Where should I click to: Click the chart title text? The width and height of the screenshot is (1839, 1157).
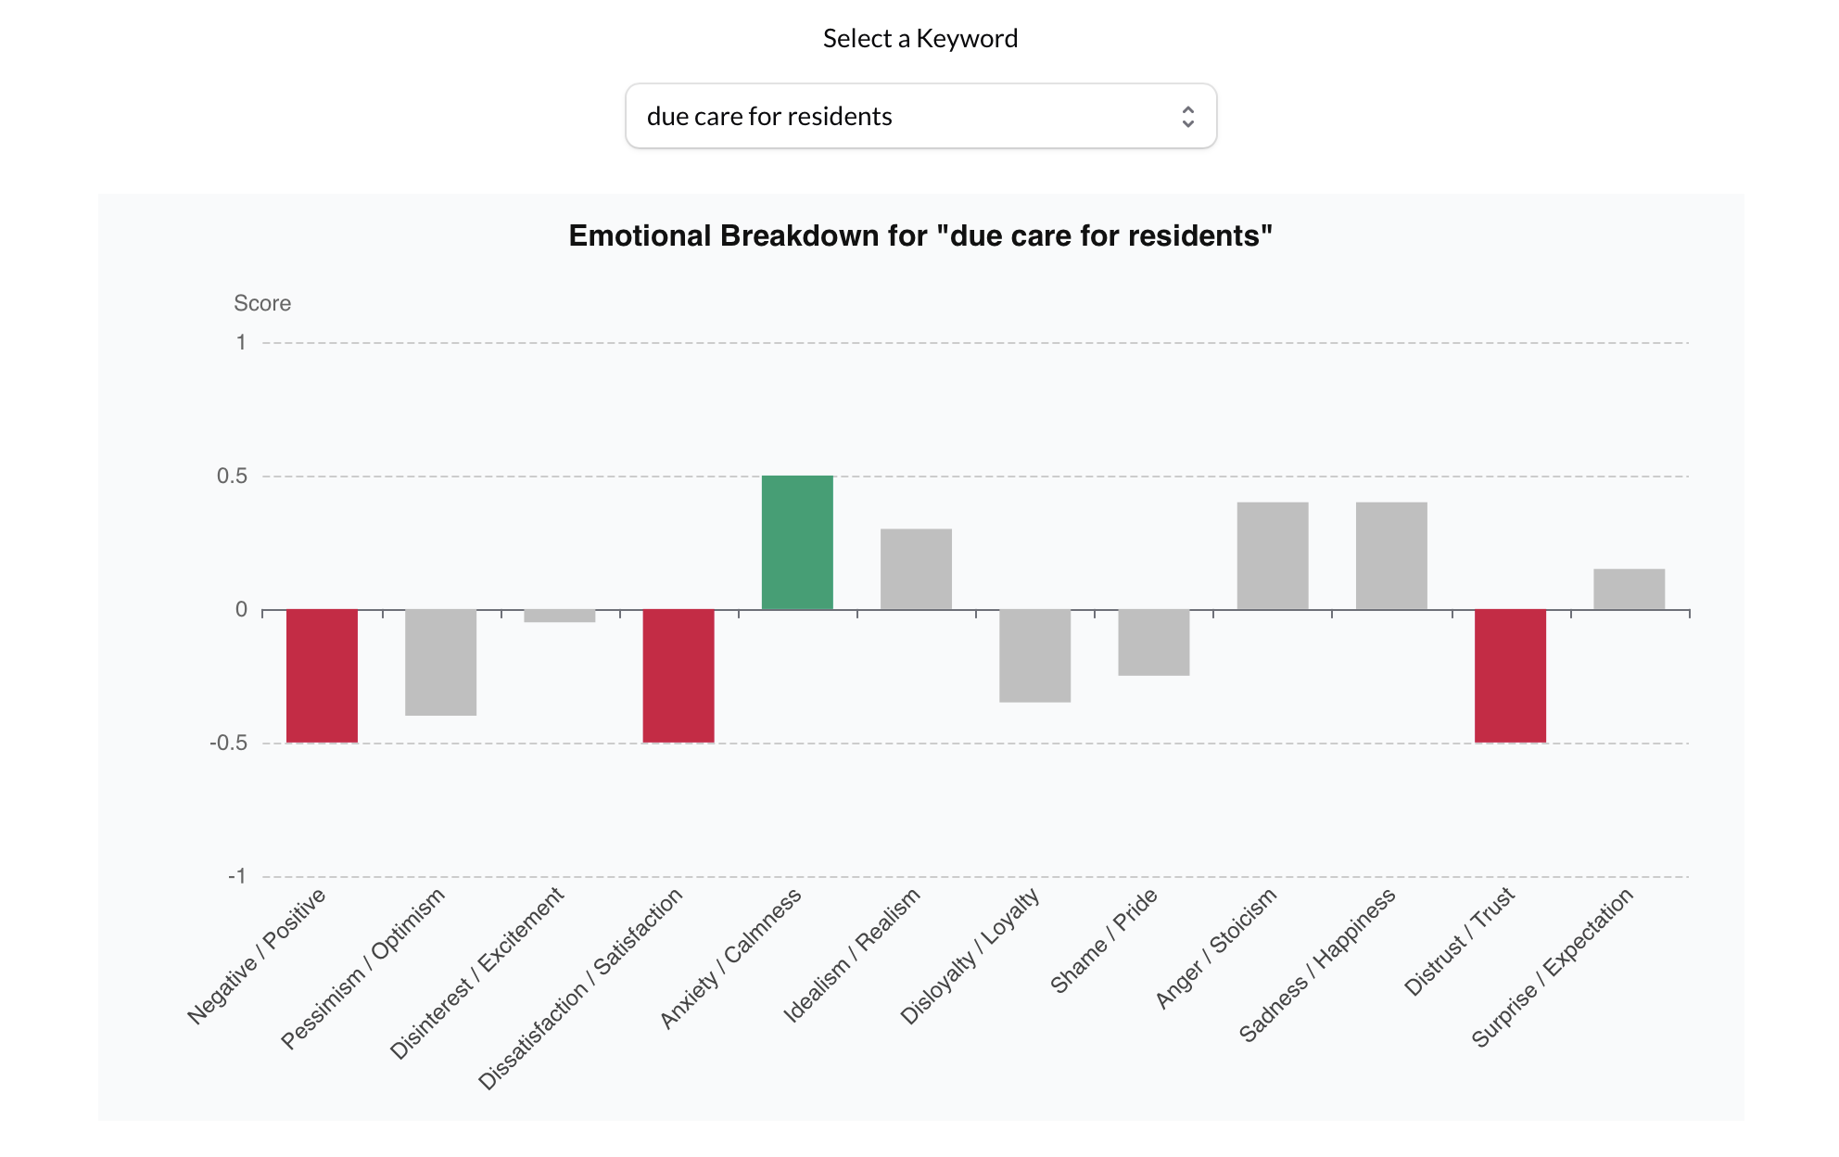point(919,236)
